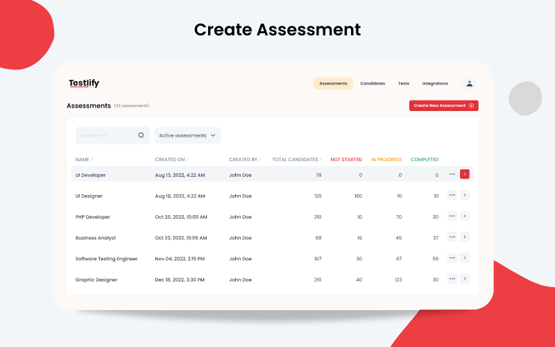
Task: Click the 52 assessments count label
Action: coord(132,105)
